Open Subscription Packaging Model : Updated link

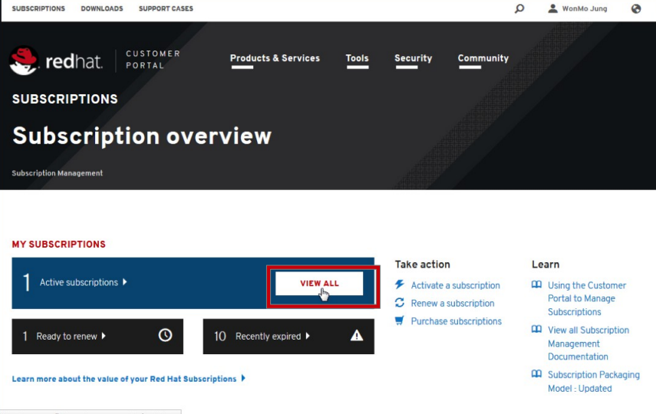point(594,381)
